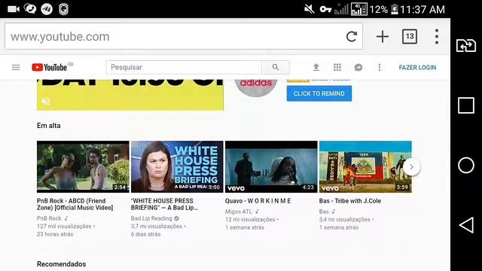Viewport: 482px width, 271px height.
Task: Tap the screen recording camera status icon
Action: click(14, 9)
